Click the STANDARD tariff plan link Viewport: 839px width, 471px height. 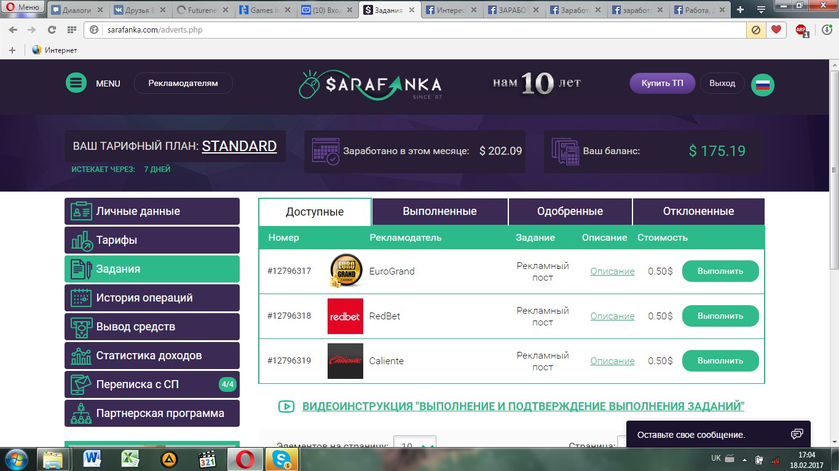click(239, 146)
